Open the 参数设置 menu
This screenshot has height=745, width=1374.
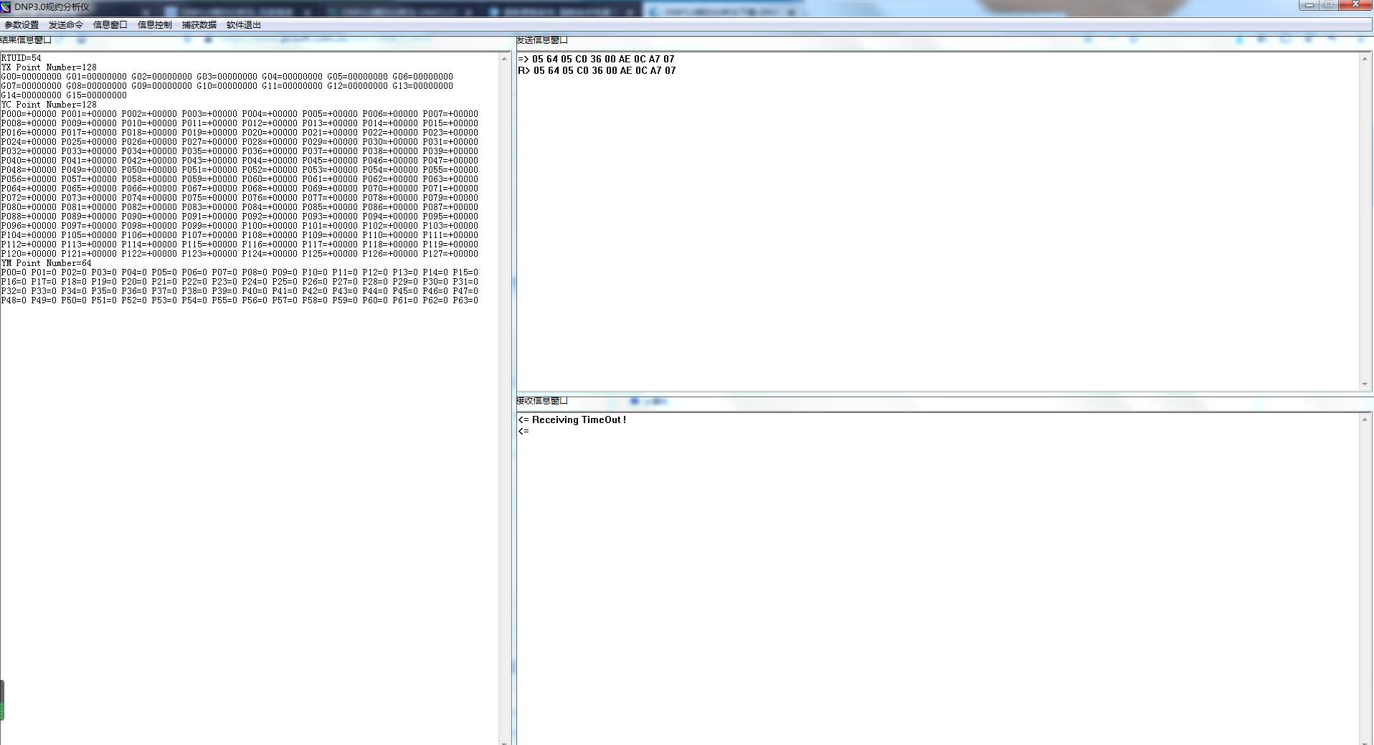[22, 25]
